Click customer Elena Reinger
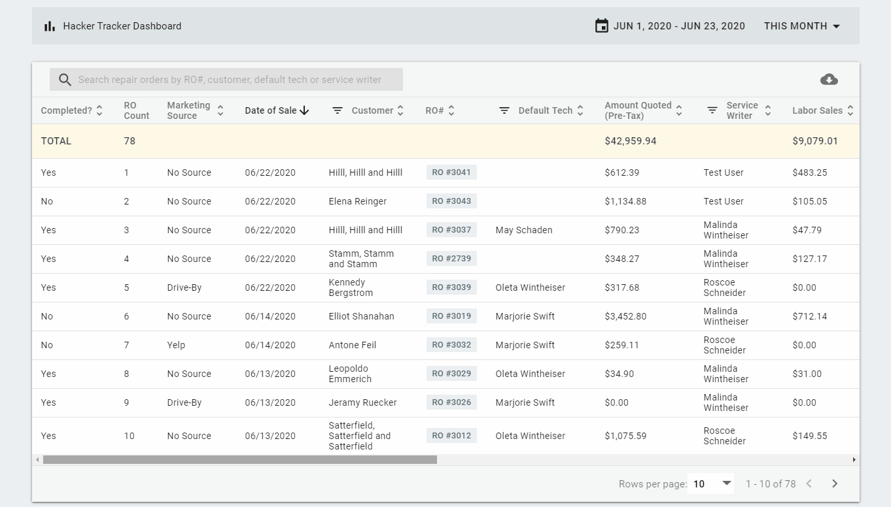Screen dimensions: 891x507 click(x=358, y=201)
